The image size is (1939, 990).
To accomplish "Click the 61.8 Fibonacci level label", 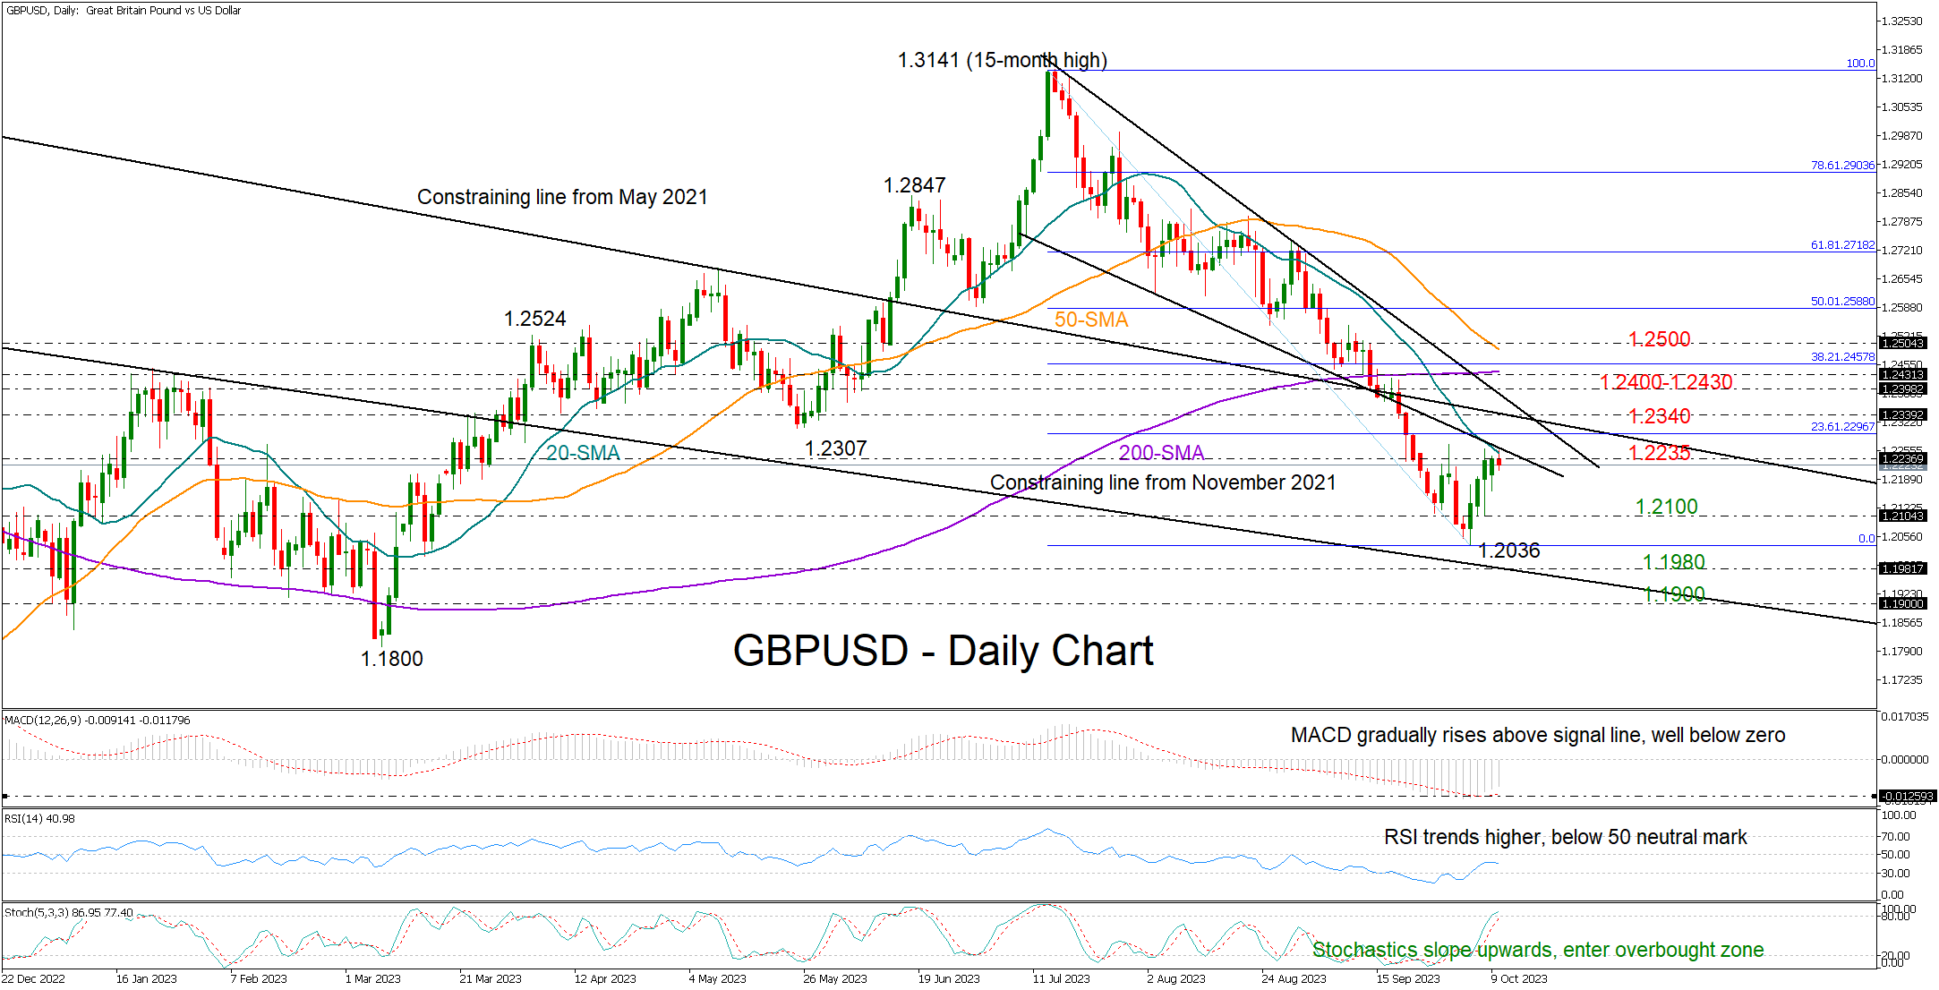I will point(1841,244).
